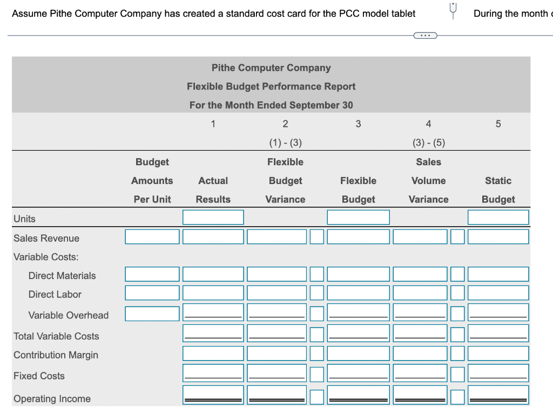Click Sales Revenue Budget Amounts Per Unit field

point(152,236)
